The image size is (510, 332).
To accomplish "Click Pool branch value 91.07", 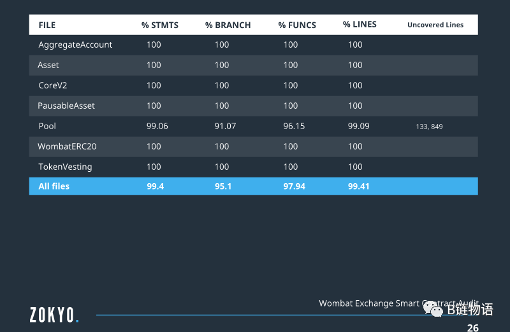I will point(225,126).
